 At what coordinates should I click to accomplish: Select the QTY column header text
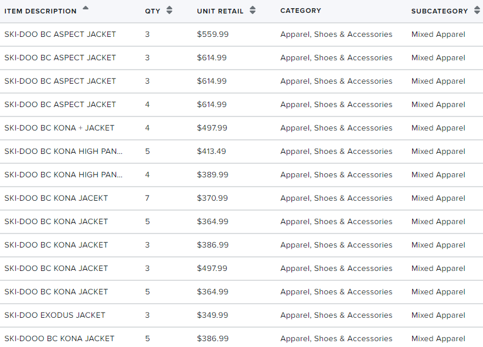pyautogui.click(x=152, y=11)
